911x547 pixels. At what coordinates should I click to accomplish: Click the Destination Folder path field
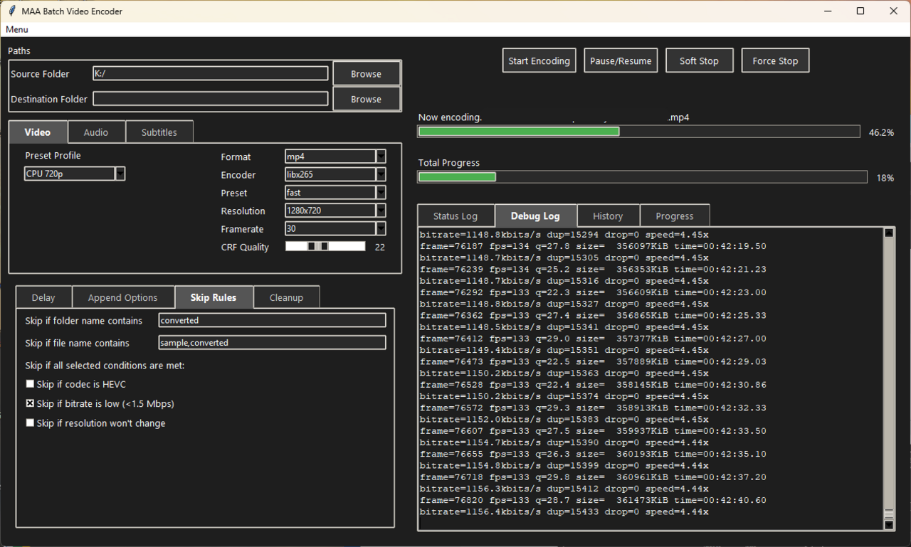pyautogui.click(x=211, y=99)
